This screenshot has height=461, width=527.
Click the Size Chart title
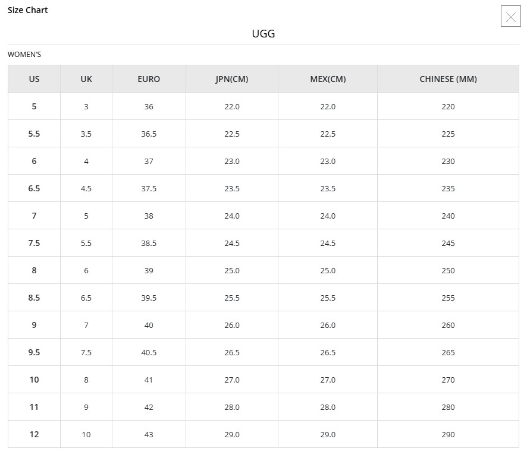(28, 10)
